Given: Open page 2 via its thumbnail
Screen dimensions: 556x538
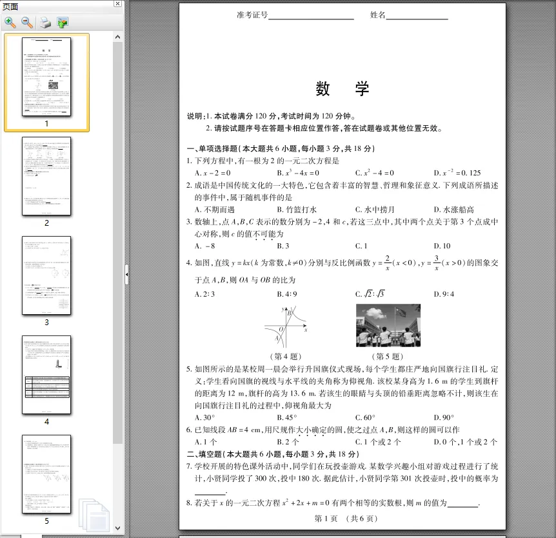Looking at the screenshot, I should [x=47, y=176].
